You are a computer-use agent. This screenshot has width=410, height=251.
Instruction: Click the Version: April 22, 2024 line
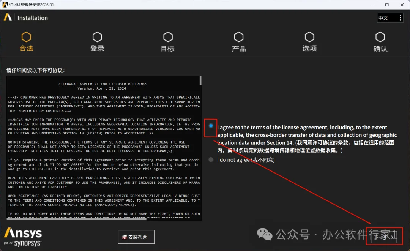[x=102, y=88]
